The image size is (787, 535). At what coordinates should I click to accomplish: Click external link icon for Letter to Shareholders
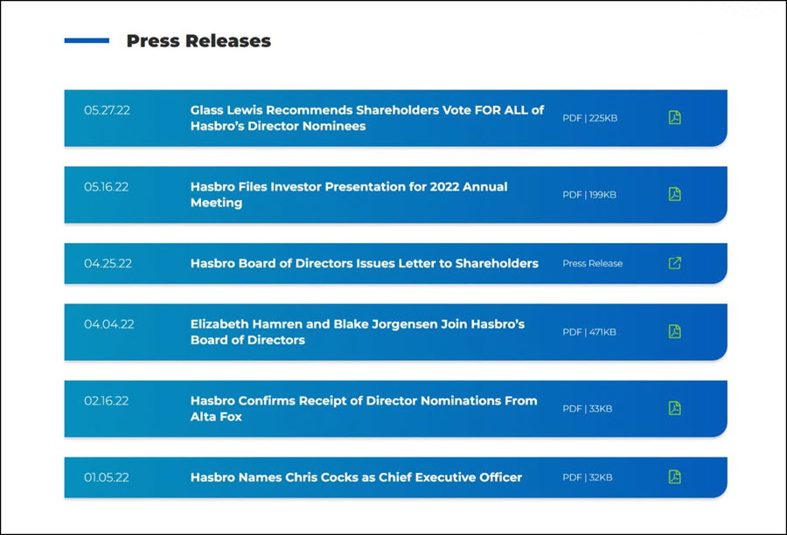point(674,263)
